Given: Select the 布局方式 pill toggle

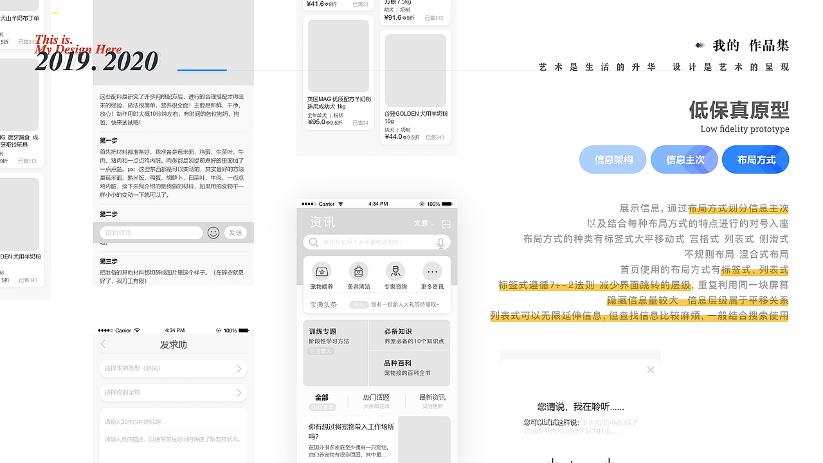Looking at the screenshot, I should point(755,159).
